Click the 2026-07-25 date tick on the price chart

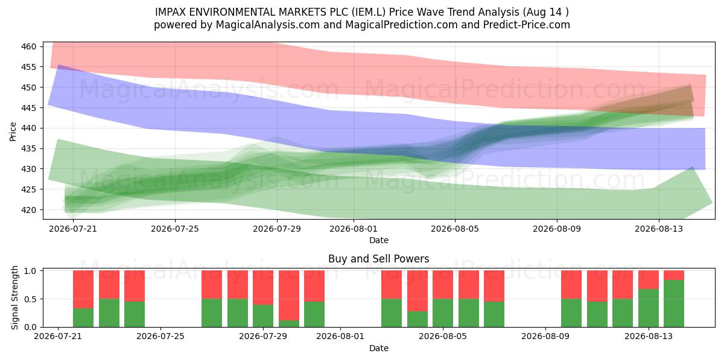(175, 229)
